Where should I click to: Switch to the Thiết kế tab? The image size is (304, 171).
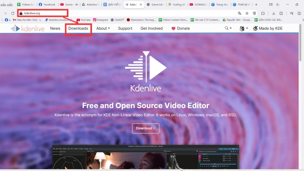242,5
